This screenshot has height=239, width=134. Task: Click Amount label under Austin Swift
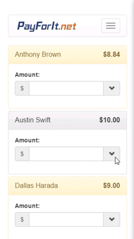(27, 140)
